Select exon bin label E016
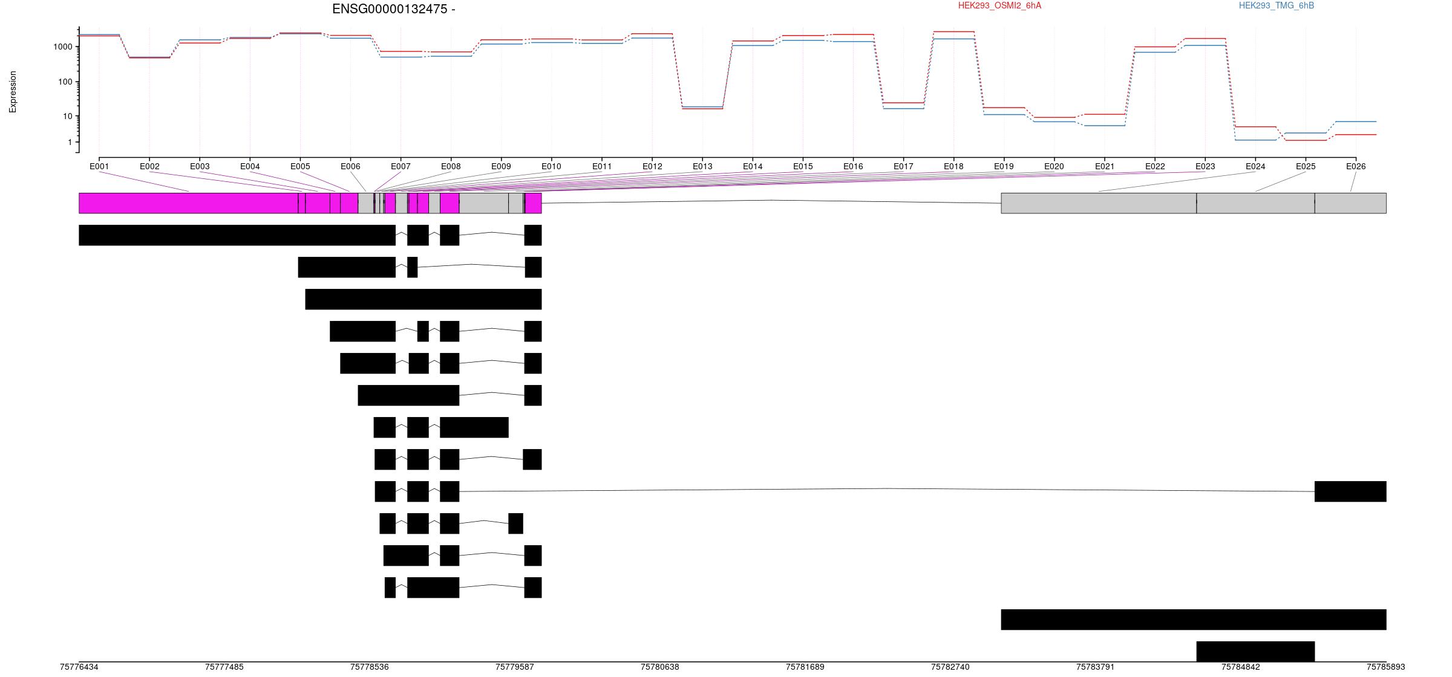This screenshot has width=1452, height=677. [853, 166]
